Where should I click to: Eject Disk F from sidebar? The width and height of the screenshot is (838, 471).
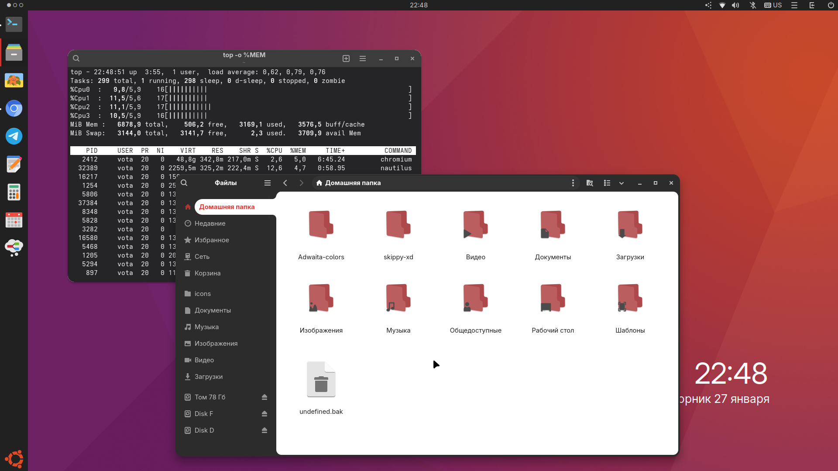click(264, 413)
